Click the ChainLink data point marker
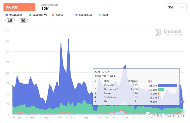The width and height of the screenshot is (190, 123). coord(183,102)
